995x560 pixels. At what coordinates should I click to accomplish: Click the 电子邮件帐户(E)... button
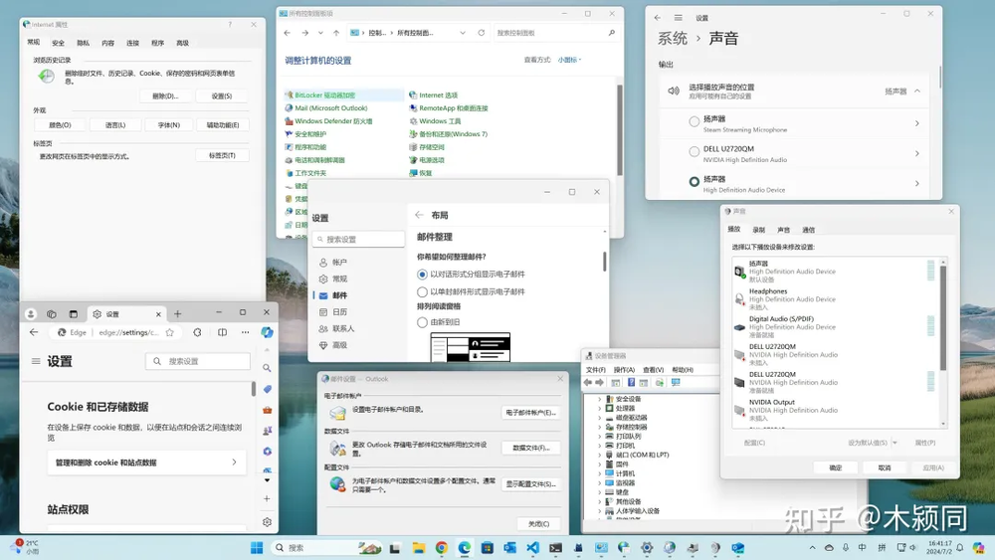click(x=529, y=412)
